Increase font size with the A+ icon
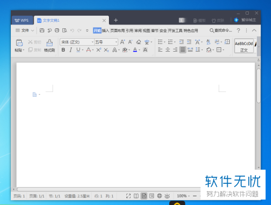271x205 pixels. [122, 42]
